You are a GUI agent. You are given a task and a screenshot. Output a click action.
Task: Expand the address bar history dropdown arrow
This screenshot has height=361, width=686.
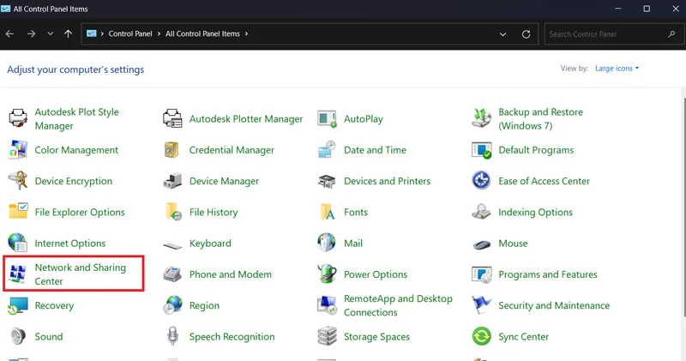tap(503, 34)
